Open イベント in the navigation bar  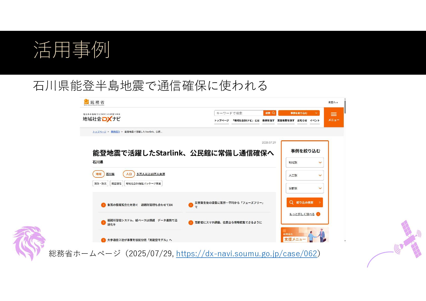(x=315, y=121)
